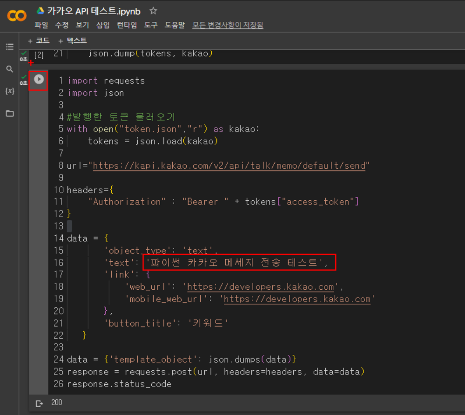Open the find and replace search icon

tap(9, 69)
